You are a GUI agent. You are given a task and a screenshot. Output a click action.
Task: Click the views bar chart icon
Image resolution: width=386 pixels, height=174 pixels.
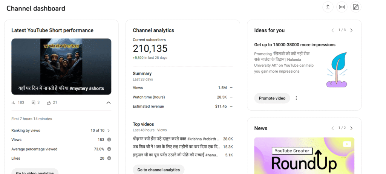pos(14,102)
